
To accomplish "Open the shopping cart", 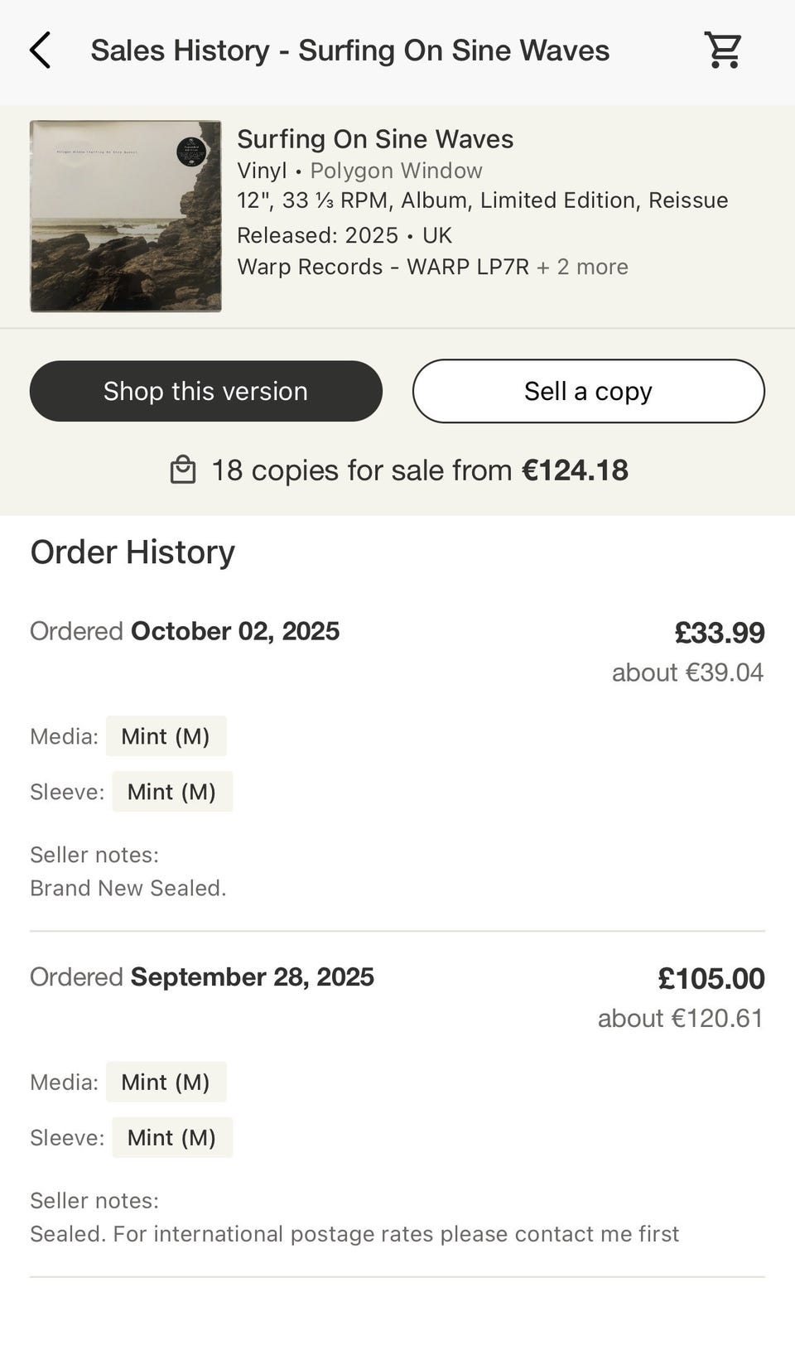I will [x=722, y=51].
